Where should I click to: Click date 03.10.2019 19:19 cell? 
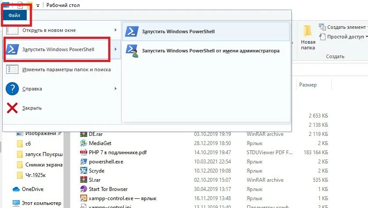212,134
